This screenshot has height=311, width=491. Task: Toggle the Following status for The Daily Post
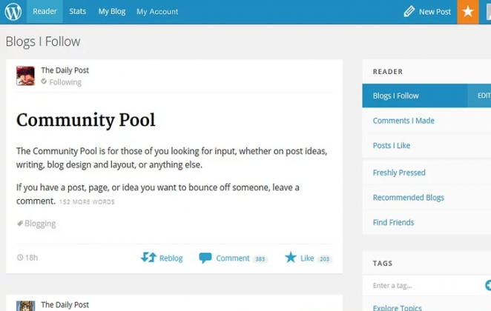point(62,82)
